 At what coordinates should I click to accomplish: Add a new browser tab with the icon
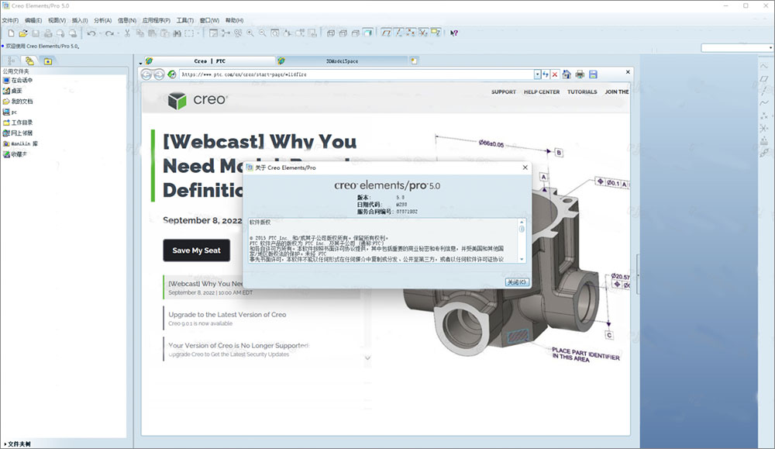[x=414, y=60]
